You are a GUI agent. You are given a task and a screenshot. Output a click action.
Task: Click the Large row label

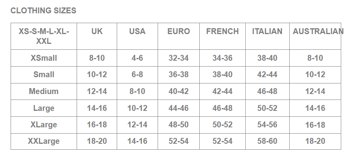(x=44, y=108)
